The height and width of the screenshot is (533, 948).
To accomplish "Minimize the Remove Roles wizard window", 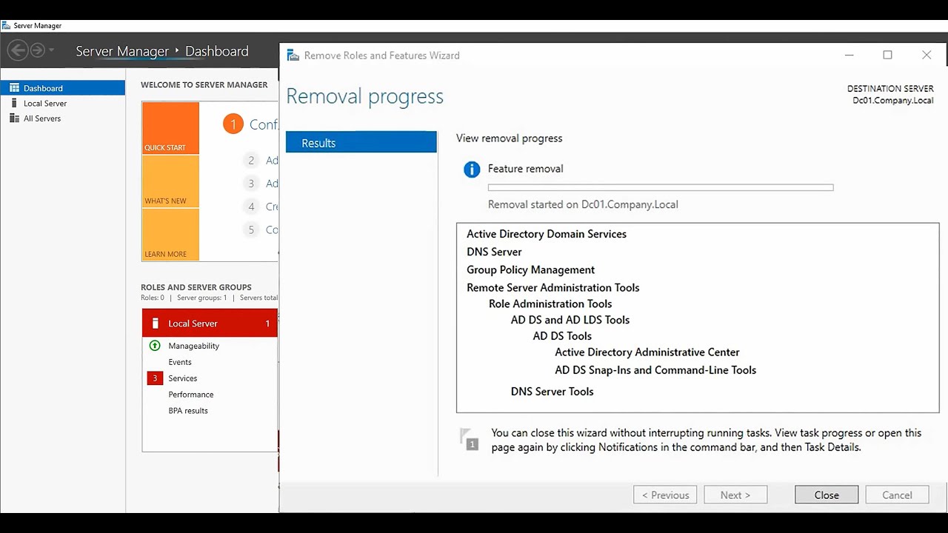I will [x=849, y=56].
